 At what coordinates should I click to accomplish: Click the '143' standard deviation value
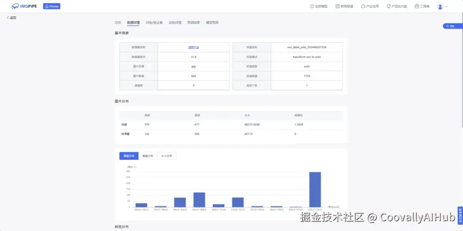click(147, 134)
